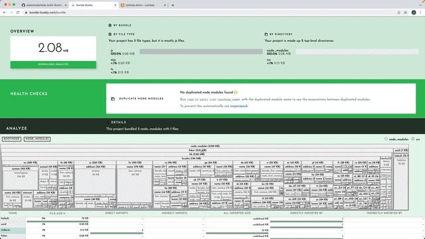Viewport: 425px width, 239px height.
Task: Open a new browser tab
Action: (173, 5)
